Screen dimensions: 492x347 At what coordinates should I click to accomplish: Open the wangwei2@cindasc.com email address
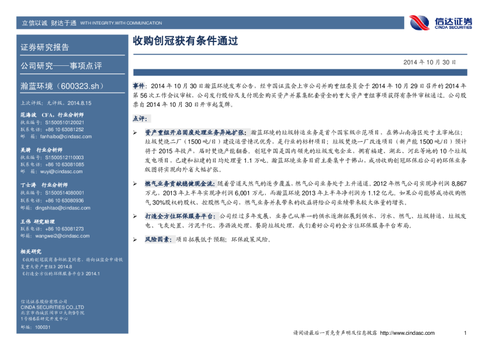coord(58,236)
